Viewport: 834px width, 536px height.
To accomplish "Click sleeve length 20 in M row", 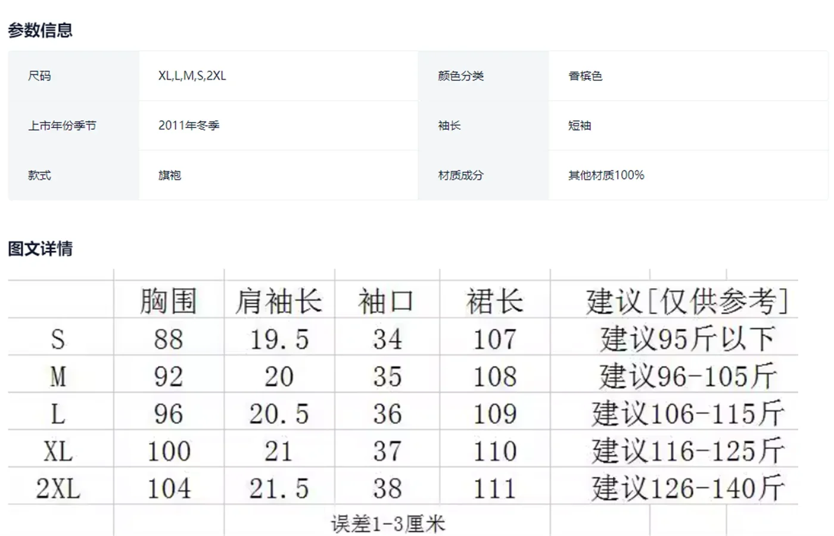I will click(279, 376).
